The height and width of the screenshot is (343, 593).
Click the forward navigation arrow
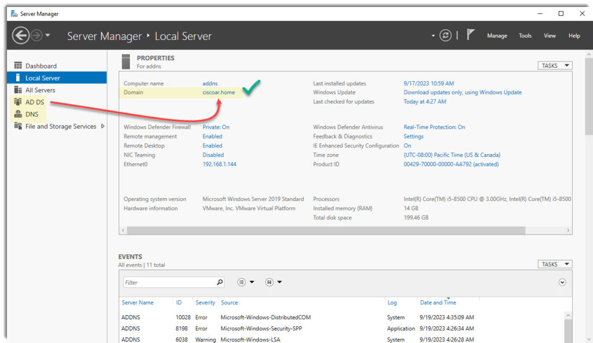[36, 35]
